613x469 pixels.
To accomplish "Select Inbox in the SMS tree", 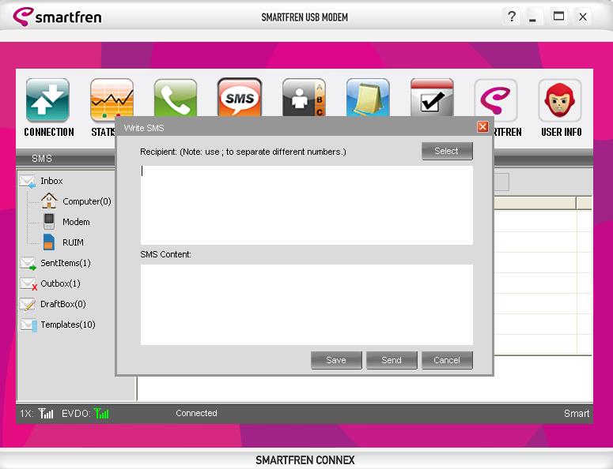I will pyautogui.click(x=51, y=181).
